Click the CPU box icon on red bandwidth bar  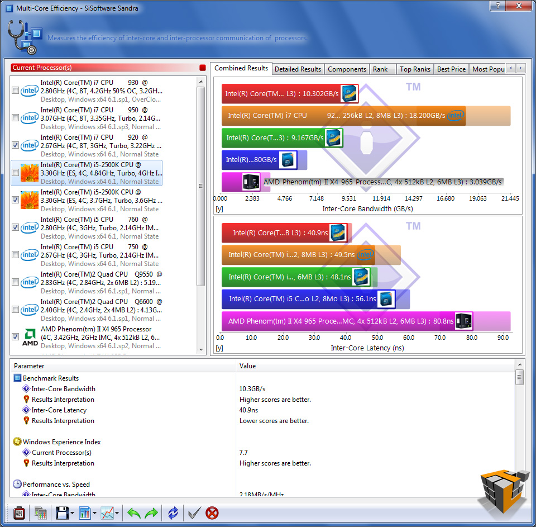349,94
